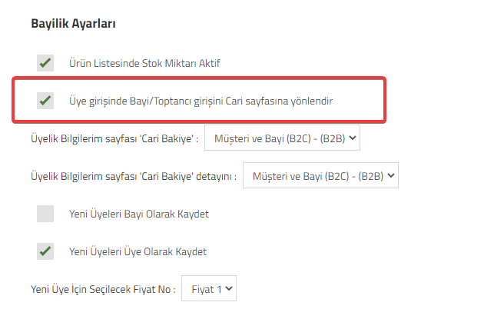Enable Yeni Üyeleri Bayi Olarak Kaydet checkbox
This screenshot has width=484, height=309.
(45, 214)
